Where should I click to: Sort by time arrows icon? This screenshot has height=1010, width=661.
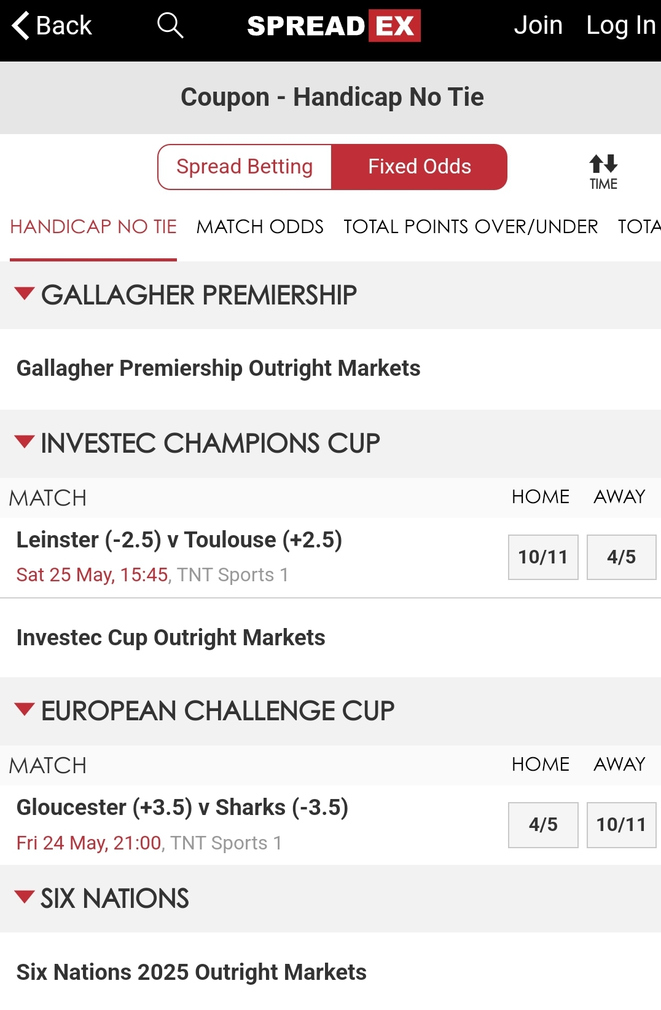pos(603,164)
